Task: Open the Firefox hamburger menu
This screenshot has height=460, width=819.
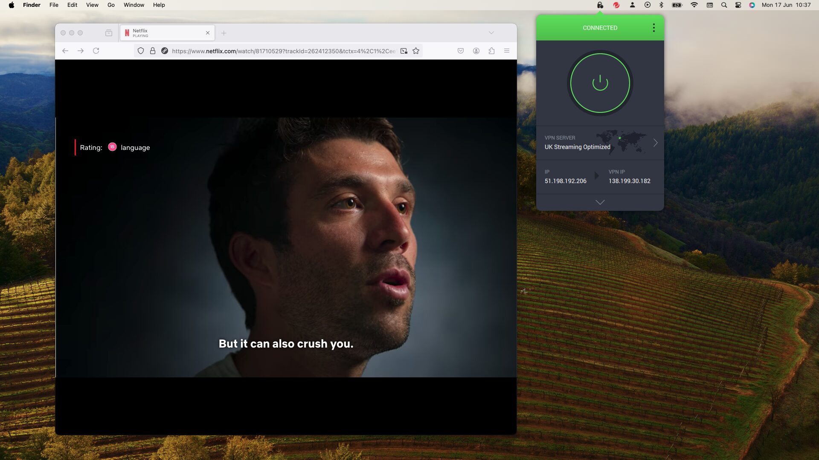Action: click(x=507, y=51)
